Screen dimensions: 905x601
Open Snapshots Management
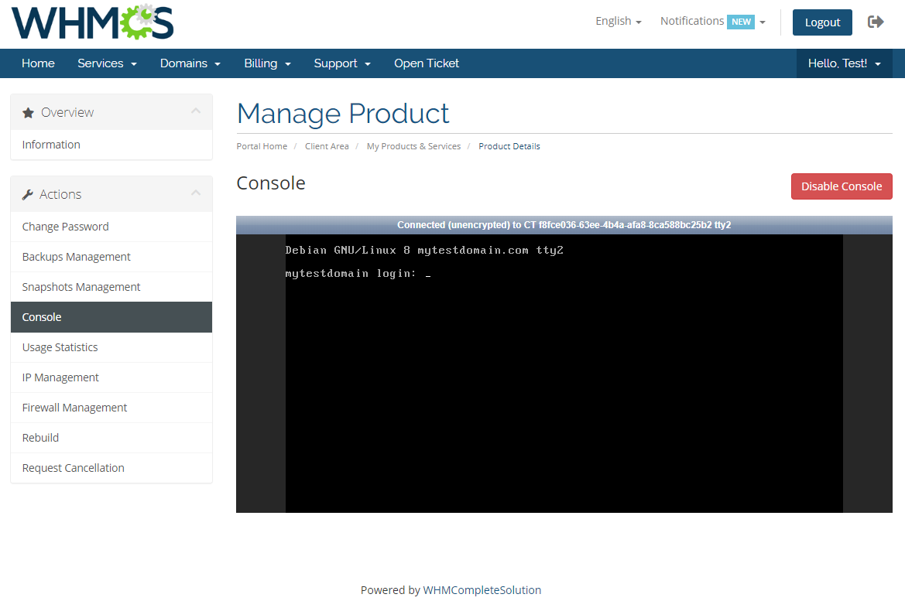tap(111, 287)
